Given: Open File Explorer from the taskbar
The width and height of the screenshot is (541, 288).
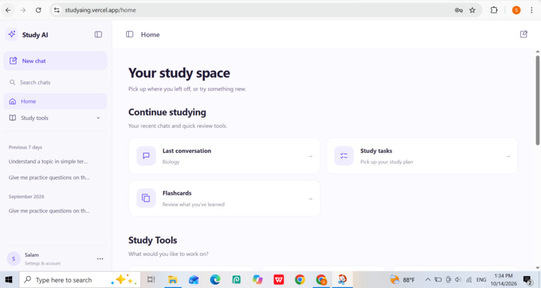Looking at the screenshot, I should (x=173, y=280).
